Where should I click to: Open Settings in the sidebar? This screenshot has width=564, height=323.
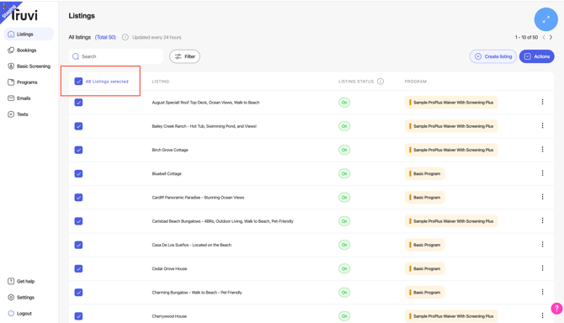pyautogui.click(x=21, y=298)
